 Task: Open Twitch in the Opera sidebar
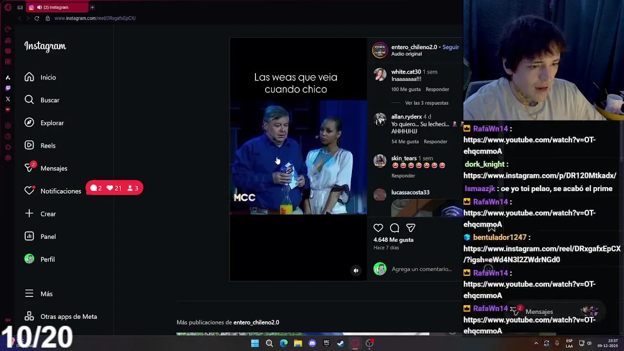pos(8,88)
